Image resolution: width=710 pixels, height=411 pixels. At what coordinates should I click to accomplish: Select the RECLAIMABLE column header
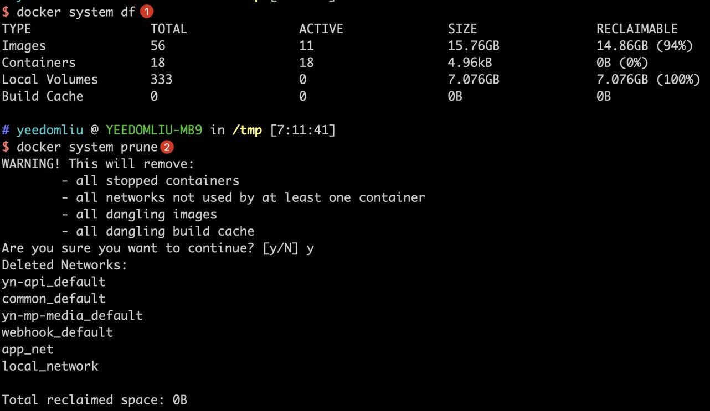point(637,29)
